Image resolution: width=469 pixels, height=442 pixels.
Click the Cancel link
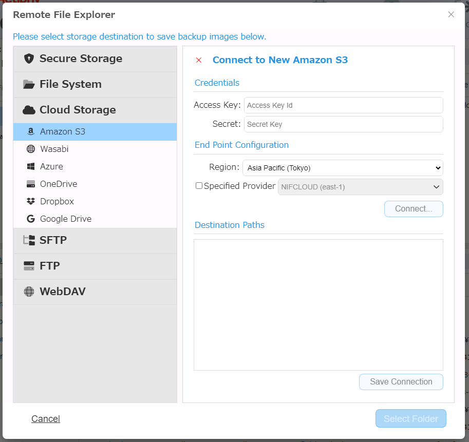point(46,419)
